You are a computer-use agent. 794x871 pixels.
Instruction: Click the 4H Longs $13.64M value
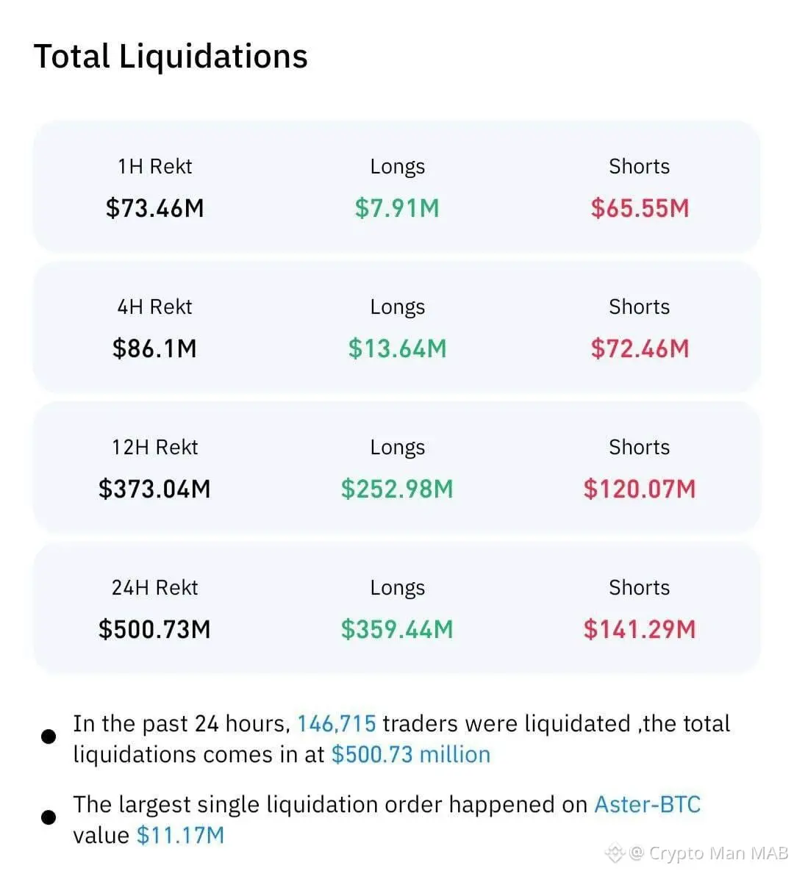[397, 348]
